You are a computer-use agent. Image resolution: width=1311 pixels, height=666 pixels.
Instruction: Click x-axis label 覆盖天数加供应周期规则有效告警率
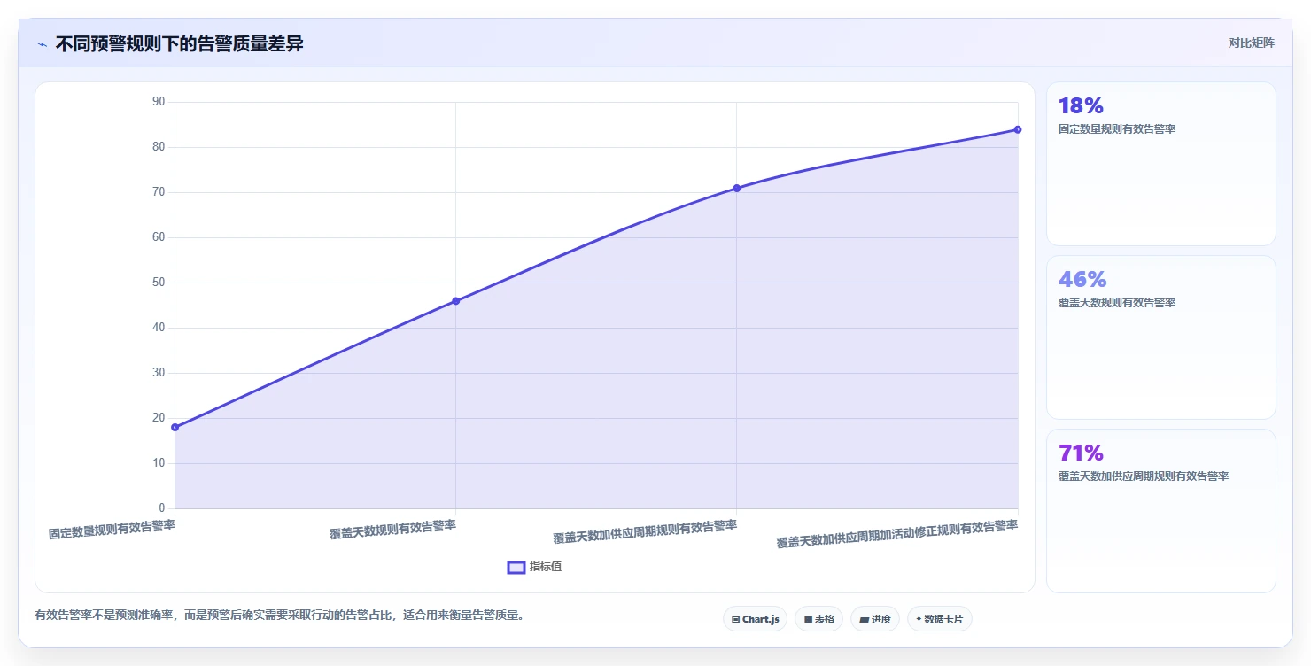[x=645, y=531]
